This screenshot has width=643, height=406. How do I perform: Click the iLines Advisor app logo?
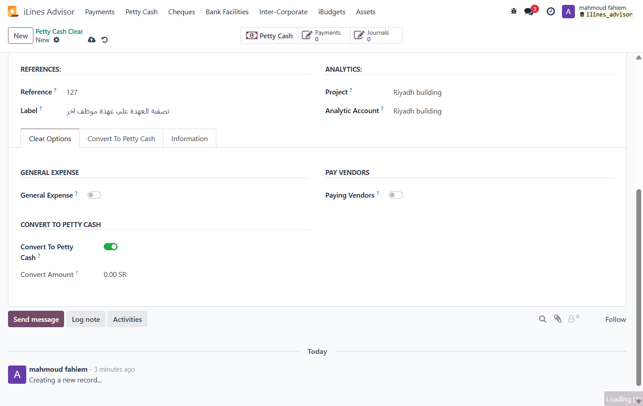coord(13,12)
